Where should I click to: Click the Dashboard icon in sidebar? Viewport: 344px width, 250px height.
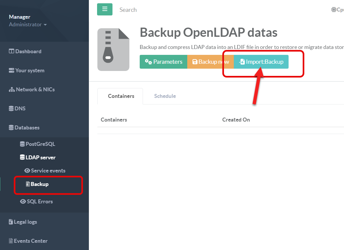(11, 51)
